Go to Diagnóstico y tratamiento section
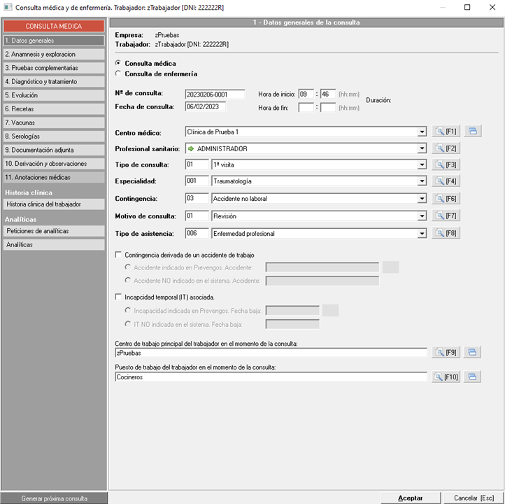 (x=54, y=82)
